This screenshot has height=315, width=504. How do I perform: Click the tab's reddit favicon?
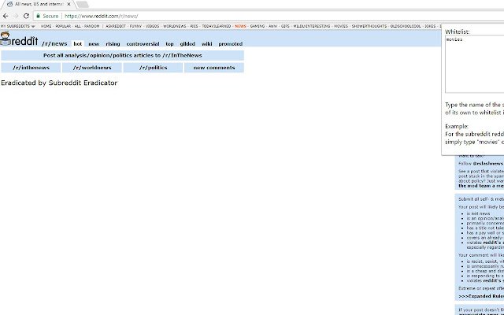pos(9,4)
